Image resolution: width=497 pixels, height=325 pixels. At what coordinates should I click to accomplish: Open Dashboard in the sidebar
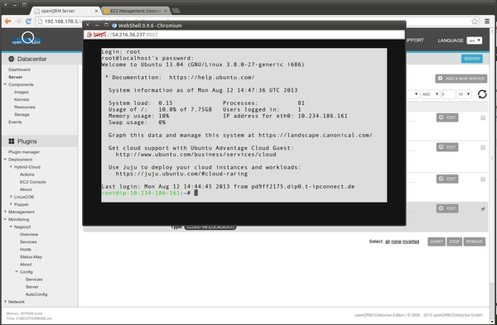19,69
